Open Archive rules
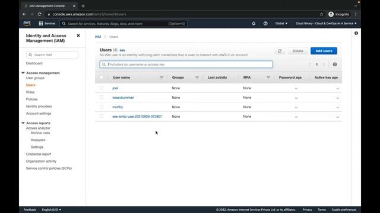The image size is (380, 213). 40,133
